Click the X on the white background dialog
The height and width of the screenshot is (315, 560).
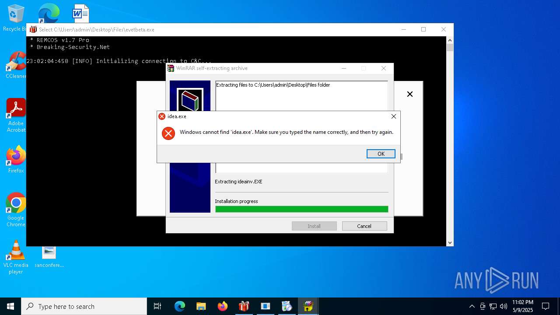pyautogui.click(x=410, y=94)
